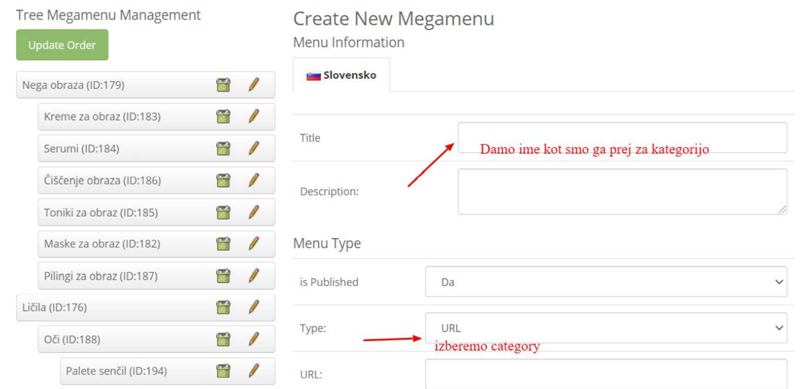Click the delete icon for Nega obraza
The width and height of the screenshot is (800, 389).
[x=223, y=85]
